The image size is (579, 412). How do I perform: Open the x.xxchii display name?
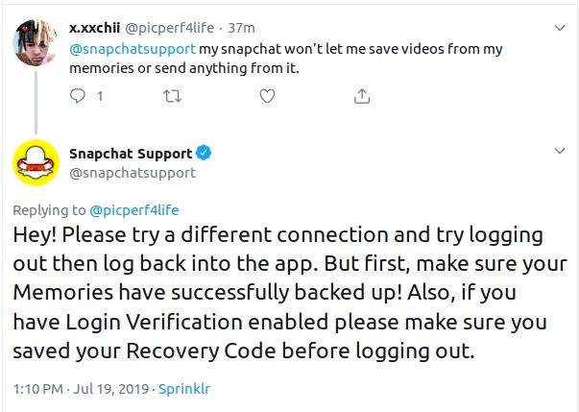coord(94,28)
